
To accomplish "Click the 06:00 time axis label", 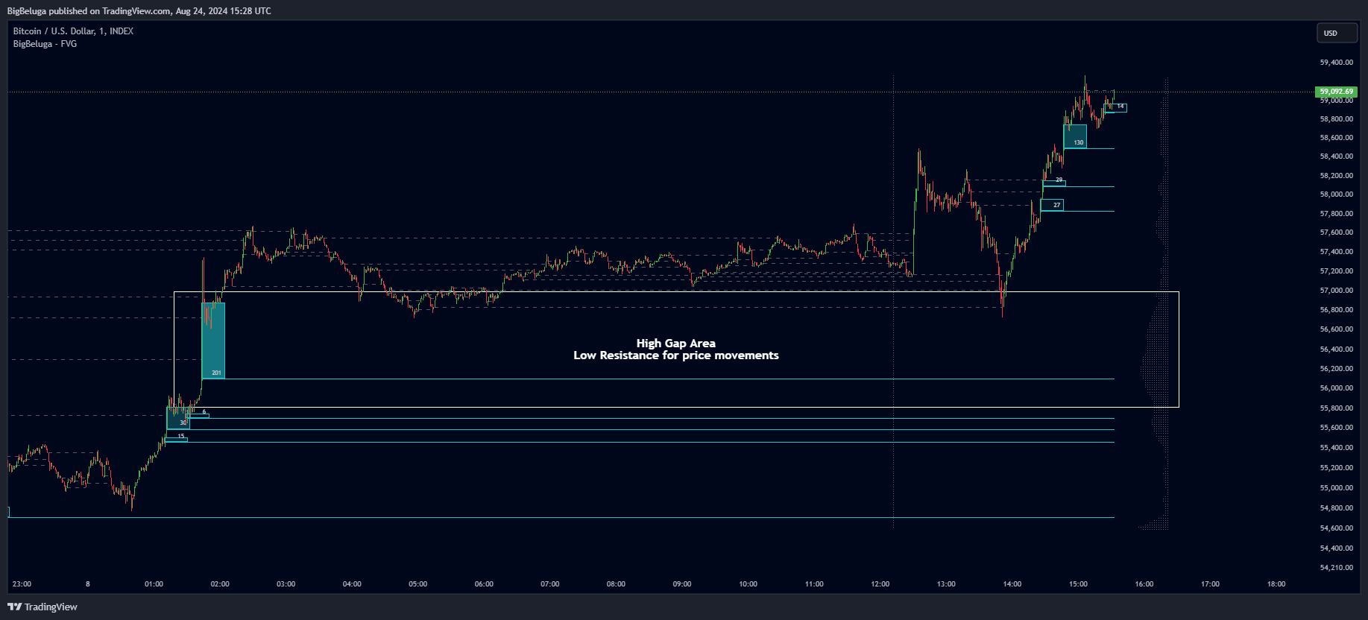I will [x=484, y=584].
